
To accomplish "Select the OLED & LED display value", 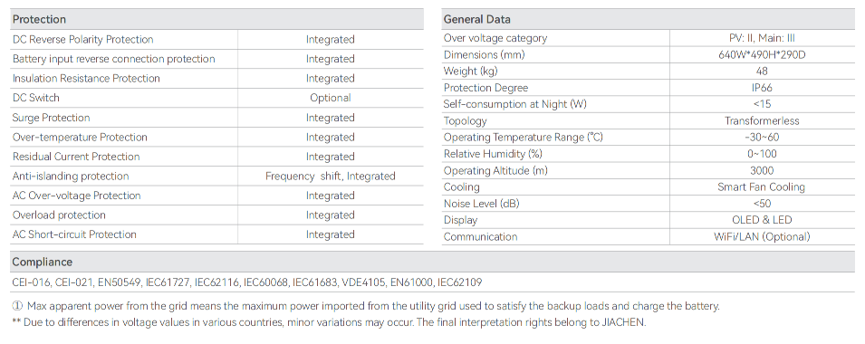I will [763, 220].
